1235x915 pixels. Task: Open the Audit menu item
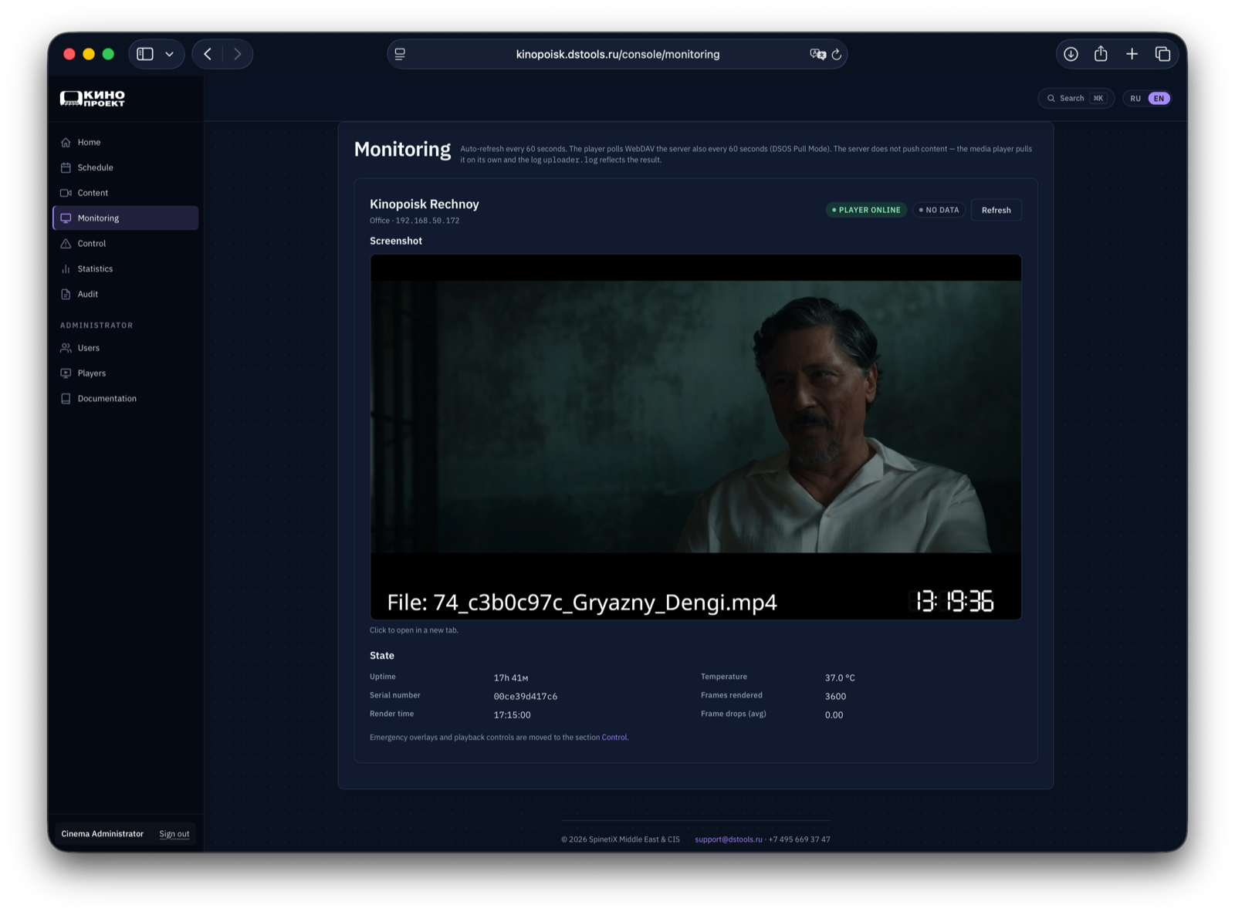(x=125, y=294)
